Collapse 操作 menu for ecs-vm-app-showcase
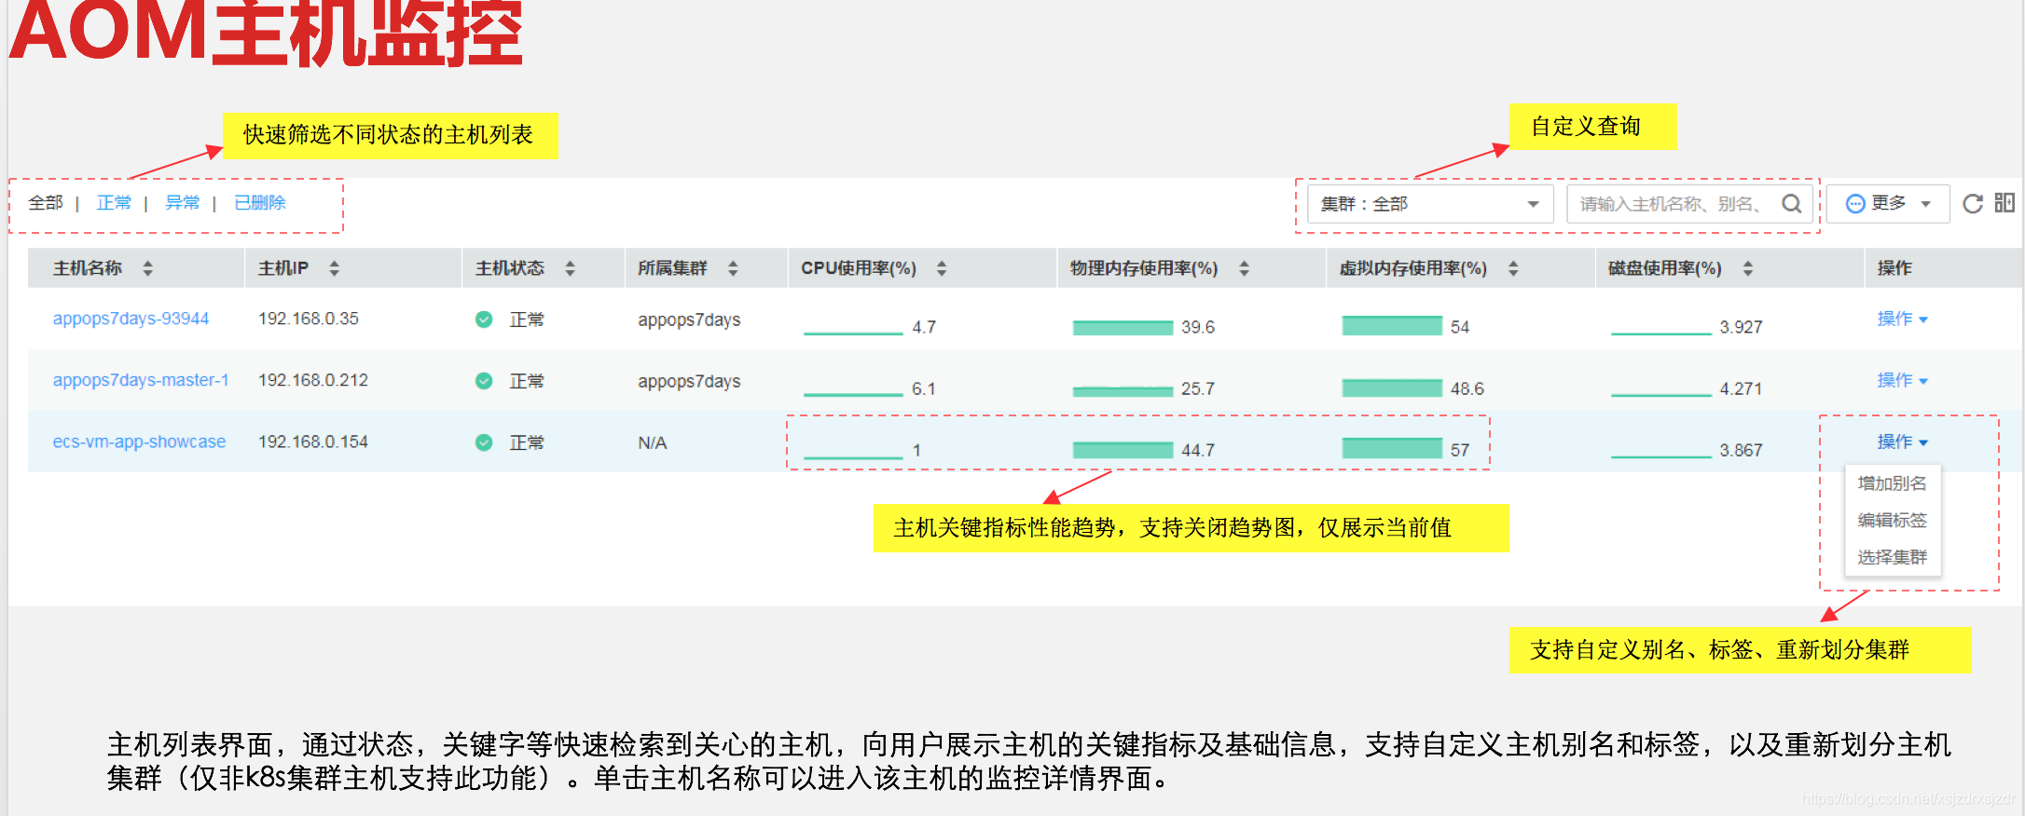This screenshot has width=2025, height=816. (x=1902, y=442)
